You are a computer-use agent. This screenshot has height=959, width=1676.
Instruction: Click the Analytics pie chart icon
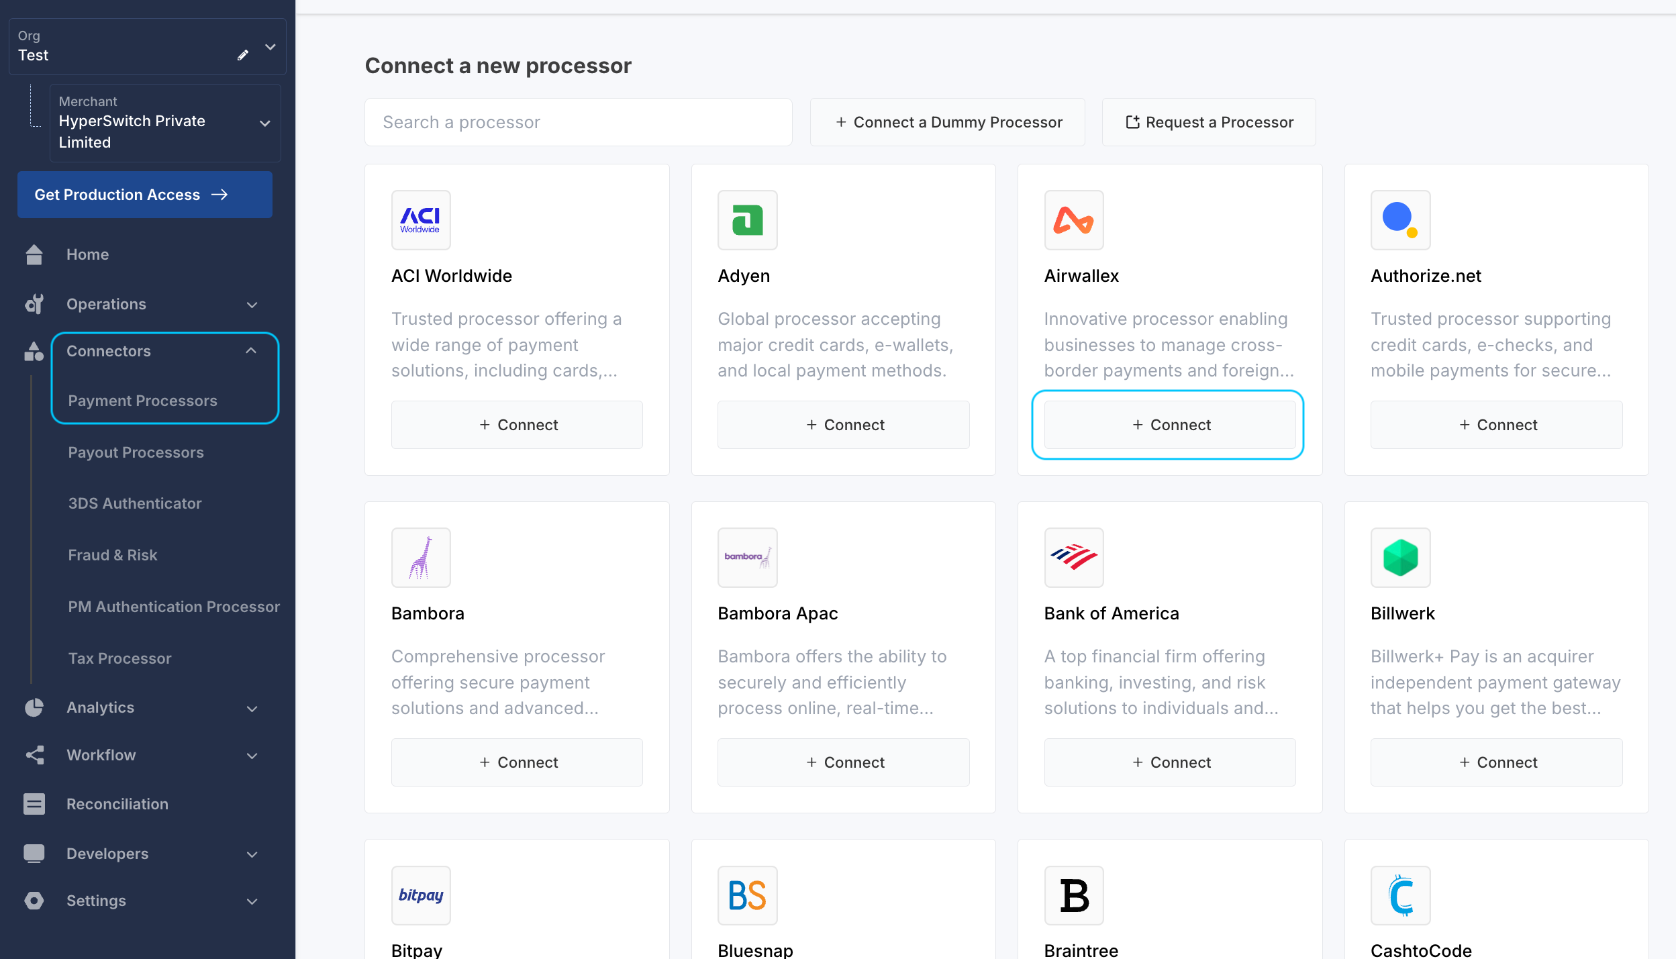pyautogui.click(x=34, y=707)
